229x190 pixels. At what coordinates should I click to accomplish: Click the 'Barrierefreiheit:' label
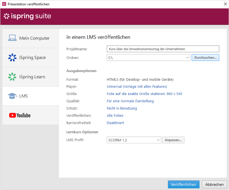click(x=79, y=123)
